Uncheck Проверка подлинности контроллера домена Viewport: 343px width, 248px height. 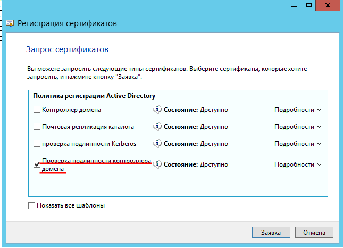tap(37, 164)
